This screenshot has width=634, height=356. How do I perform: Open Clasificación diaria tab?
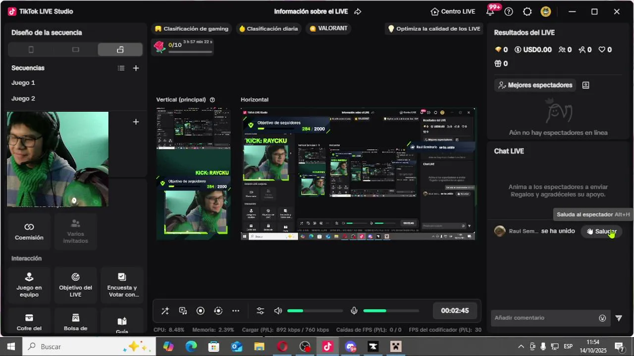pos(268,29)
